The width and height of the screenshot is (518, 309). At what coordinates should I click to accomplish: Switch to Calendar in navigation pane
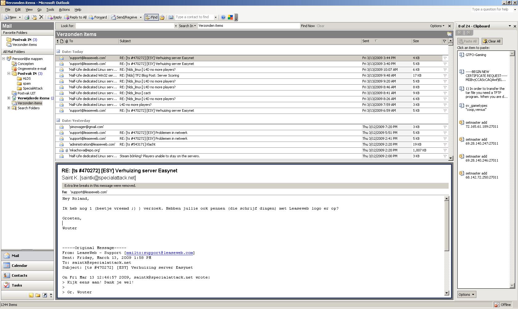(x=27, y=266)
